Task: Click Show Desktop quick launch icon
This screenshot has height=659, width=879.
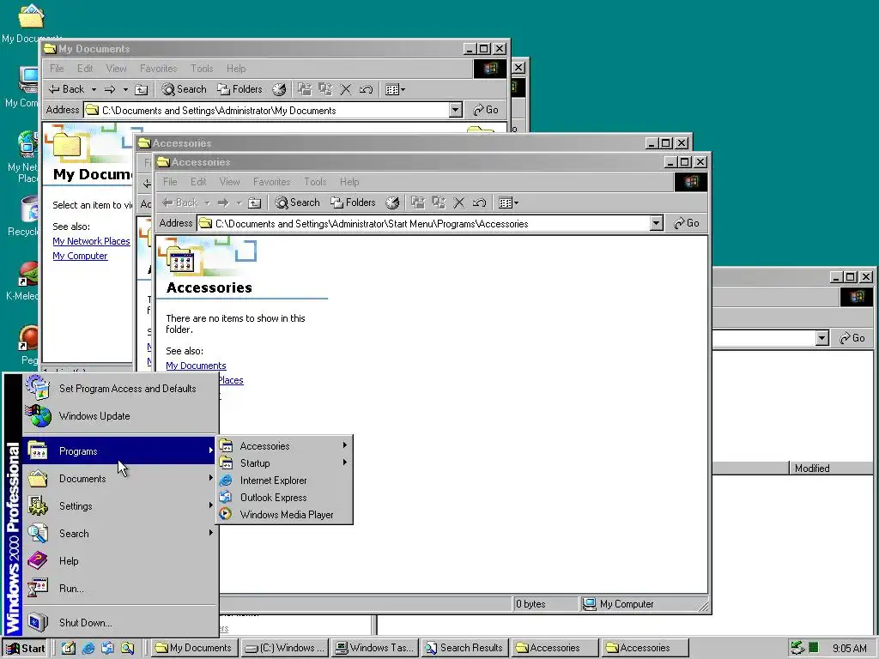Action: point(68,649)
